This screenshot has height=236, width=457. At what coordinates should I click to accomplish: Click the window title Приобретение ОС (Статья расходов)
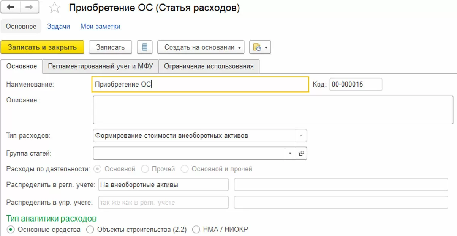(154, 8)
